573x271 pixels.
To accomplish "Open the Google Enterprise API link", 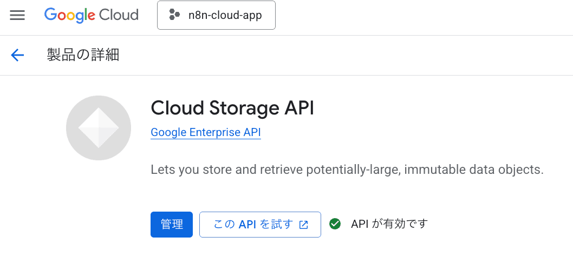I will click(206, 132).
